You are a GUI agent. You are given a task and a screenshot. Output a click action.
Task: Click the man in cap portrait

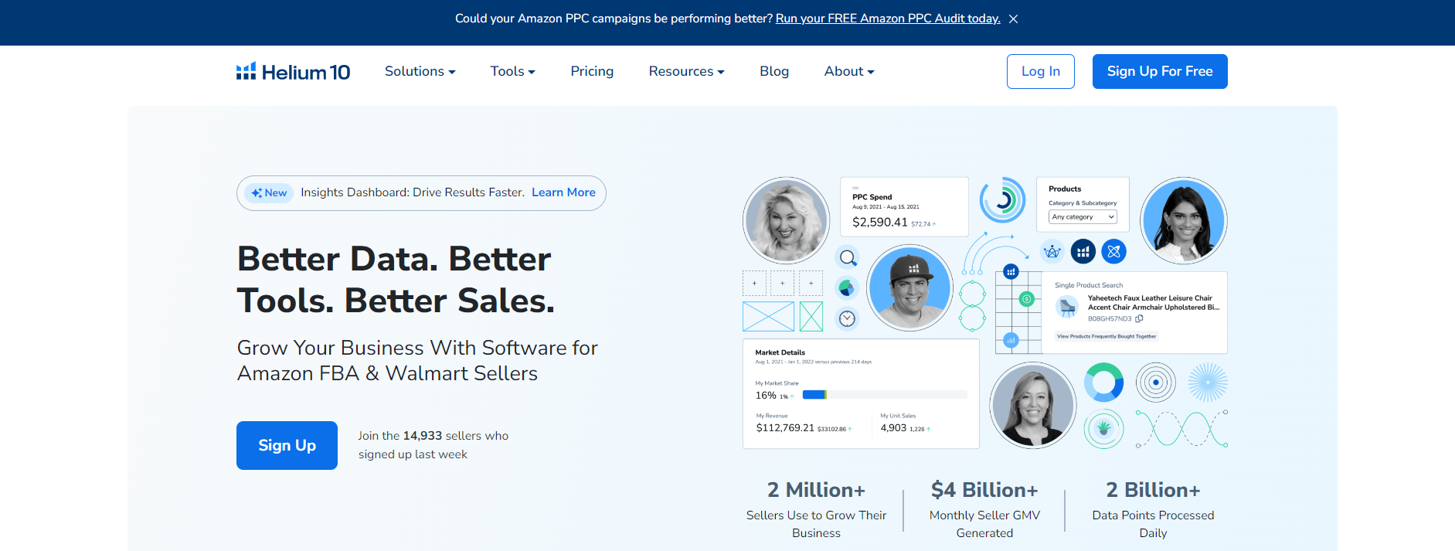pyautogui.click(x=909, y=288)
